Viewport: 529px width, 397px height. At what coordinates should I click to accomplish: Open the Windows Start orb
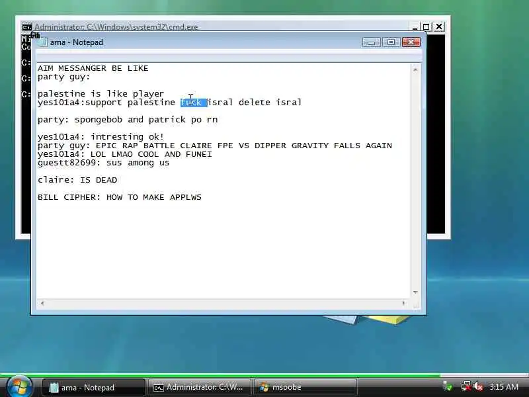(19, 387)
